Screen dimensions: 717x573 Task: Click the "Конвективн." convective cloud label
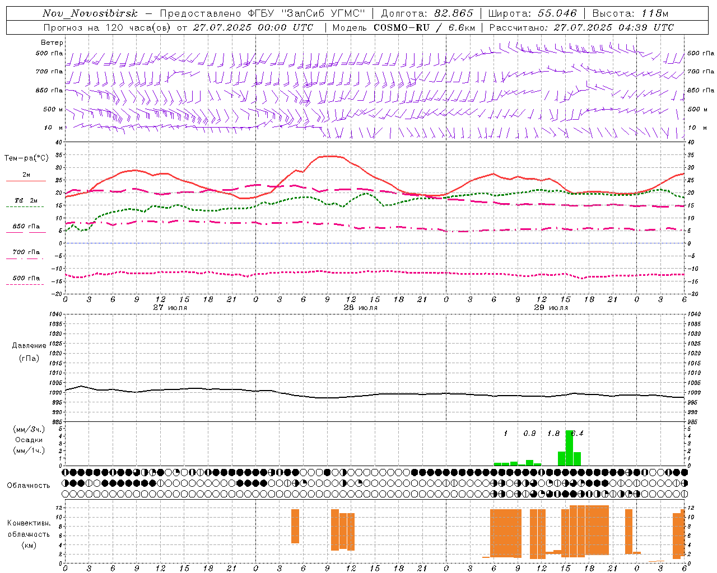(29, 523)
